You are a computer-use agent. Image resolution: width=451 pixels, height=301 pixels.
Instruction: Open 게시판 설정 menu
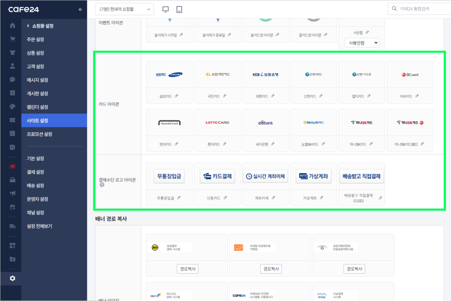(x=38, y=93)
